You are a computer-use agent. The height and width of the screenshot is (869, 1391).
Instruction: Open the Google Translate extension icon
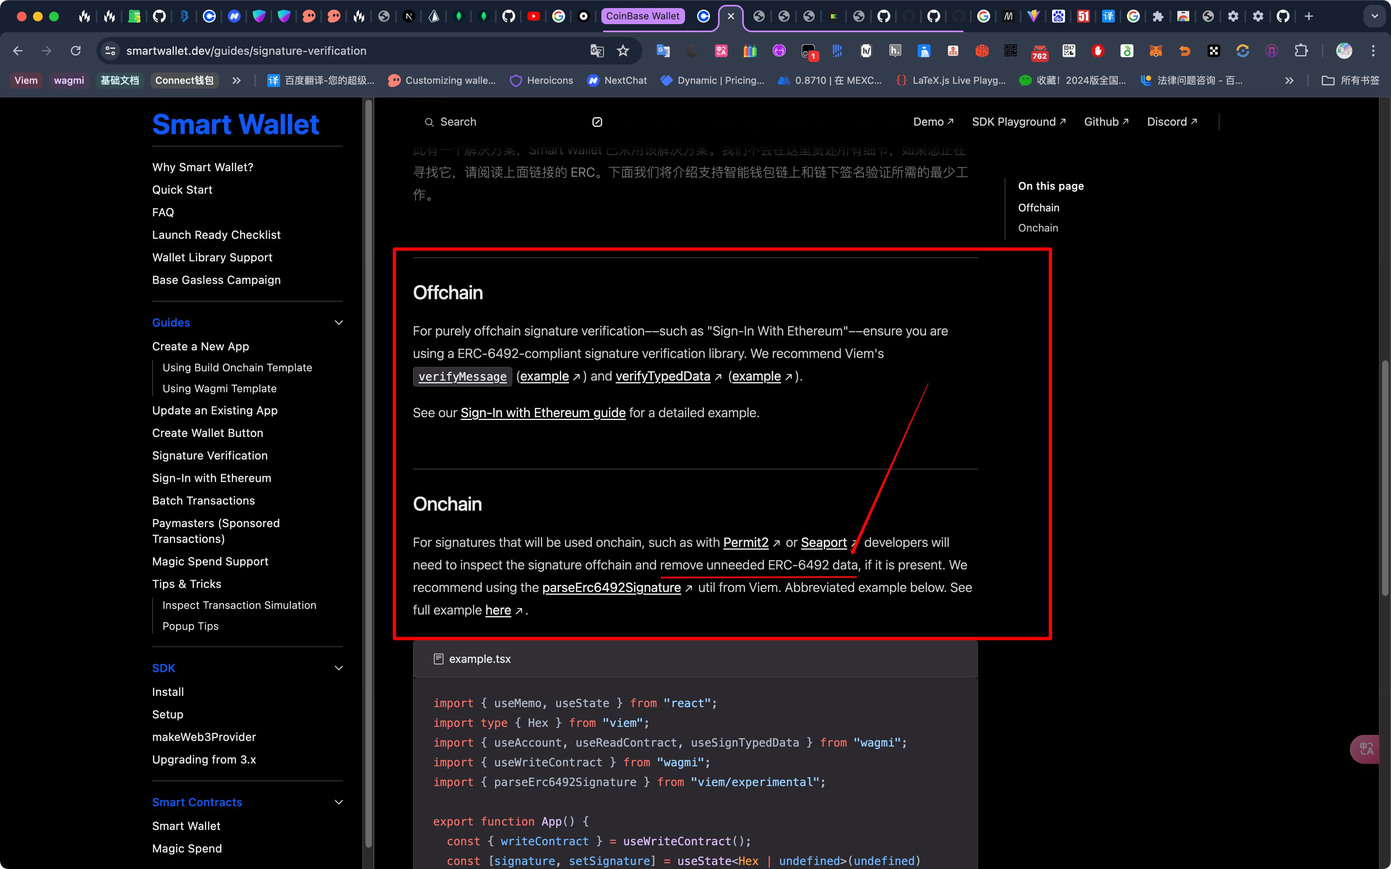663,51
